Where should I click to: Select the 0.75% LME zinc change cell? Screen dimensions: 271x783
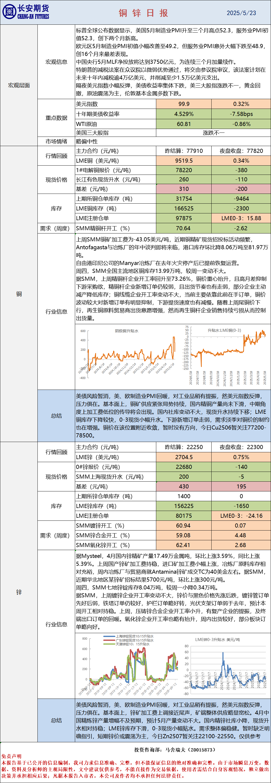[x=241, y=457]
